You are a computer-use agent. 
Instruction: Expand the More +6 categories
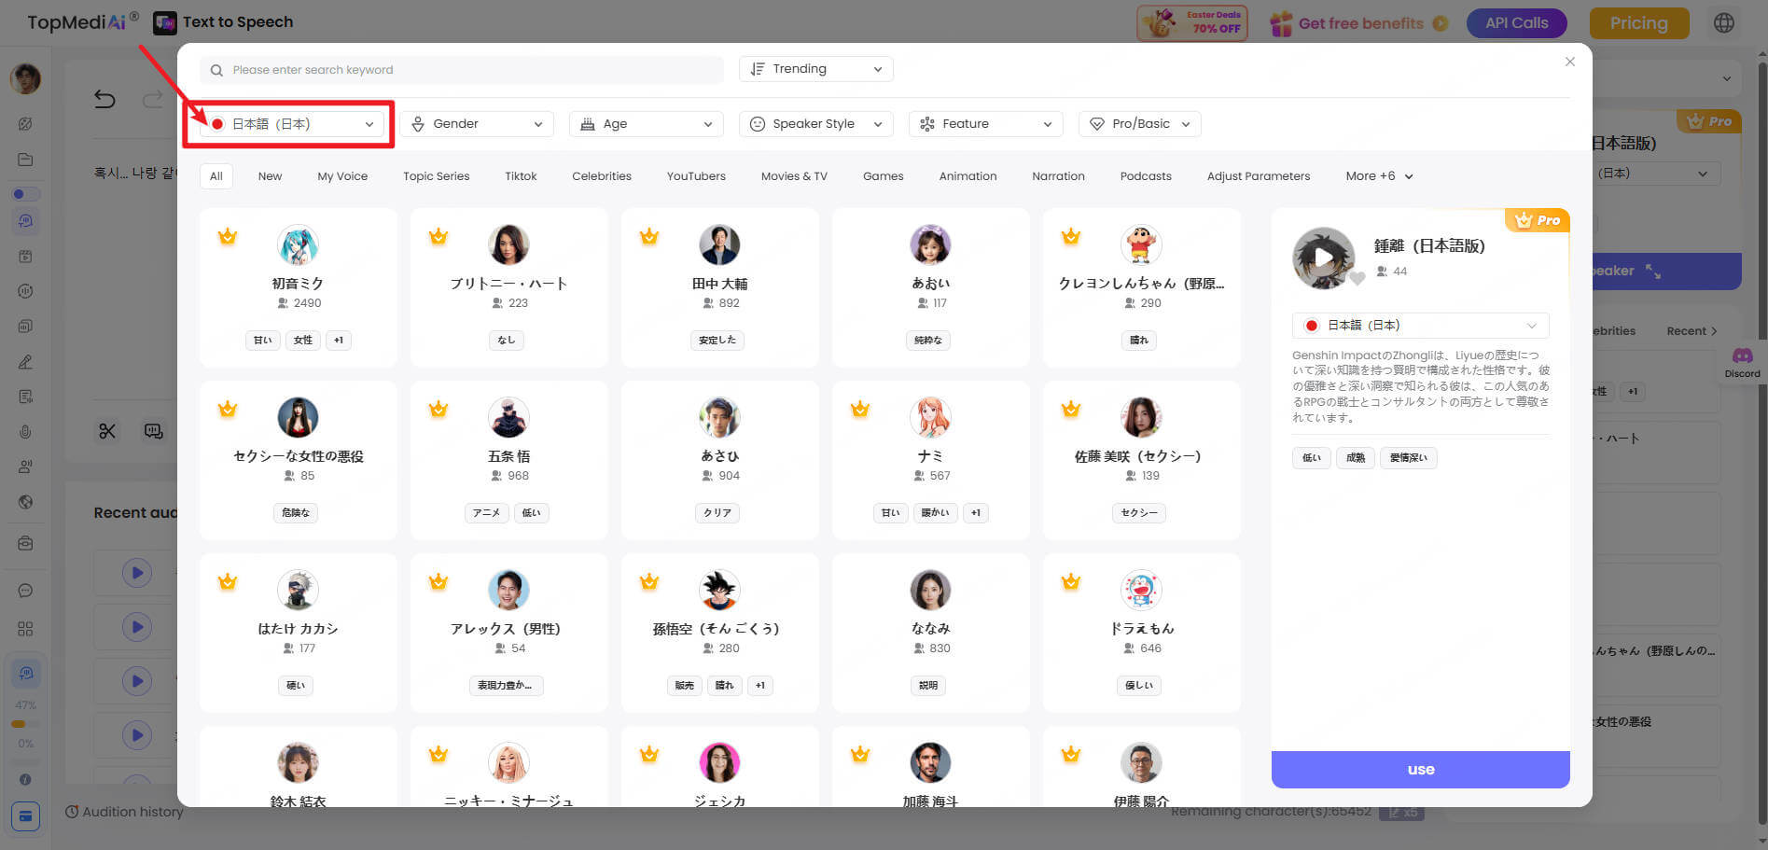[x=1379, y=176]
